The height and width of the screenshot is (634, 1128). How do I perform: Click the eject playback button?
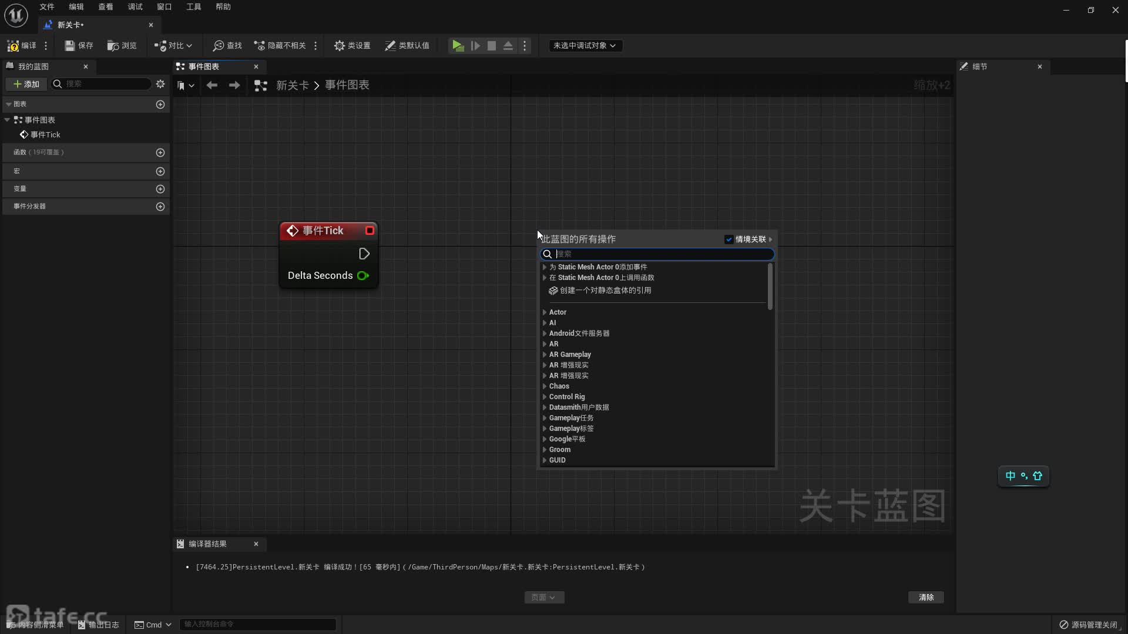point(508,46)
